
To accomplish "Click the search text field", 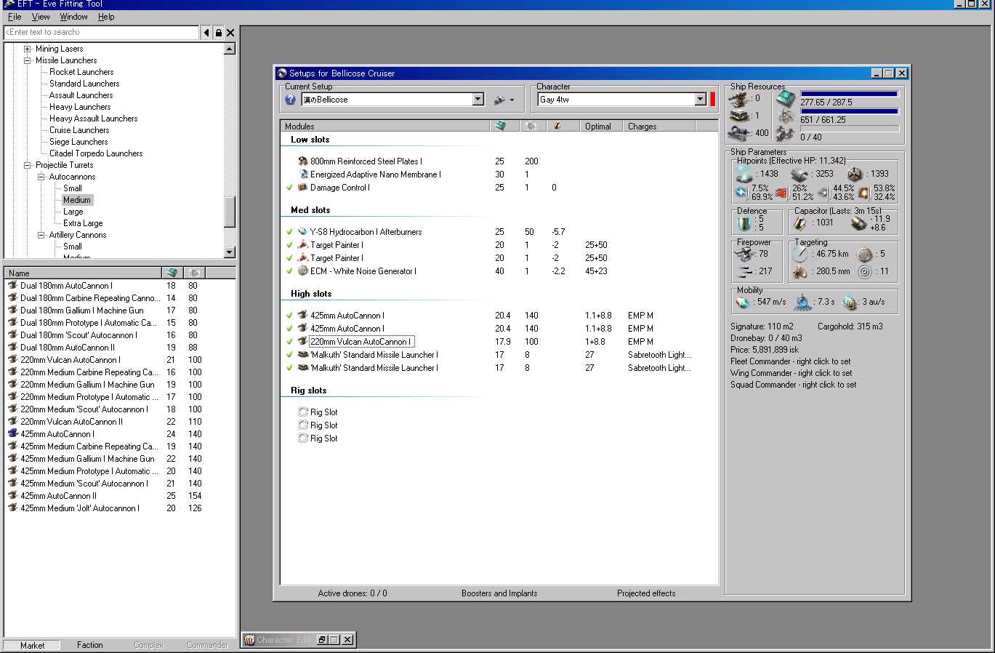I will click(101, 32).
